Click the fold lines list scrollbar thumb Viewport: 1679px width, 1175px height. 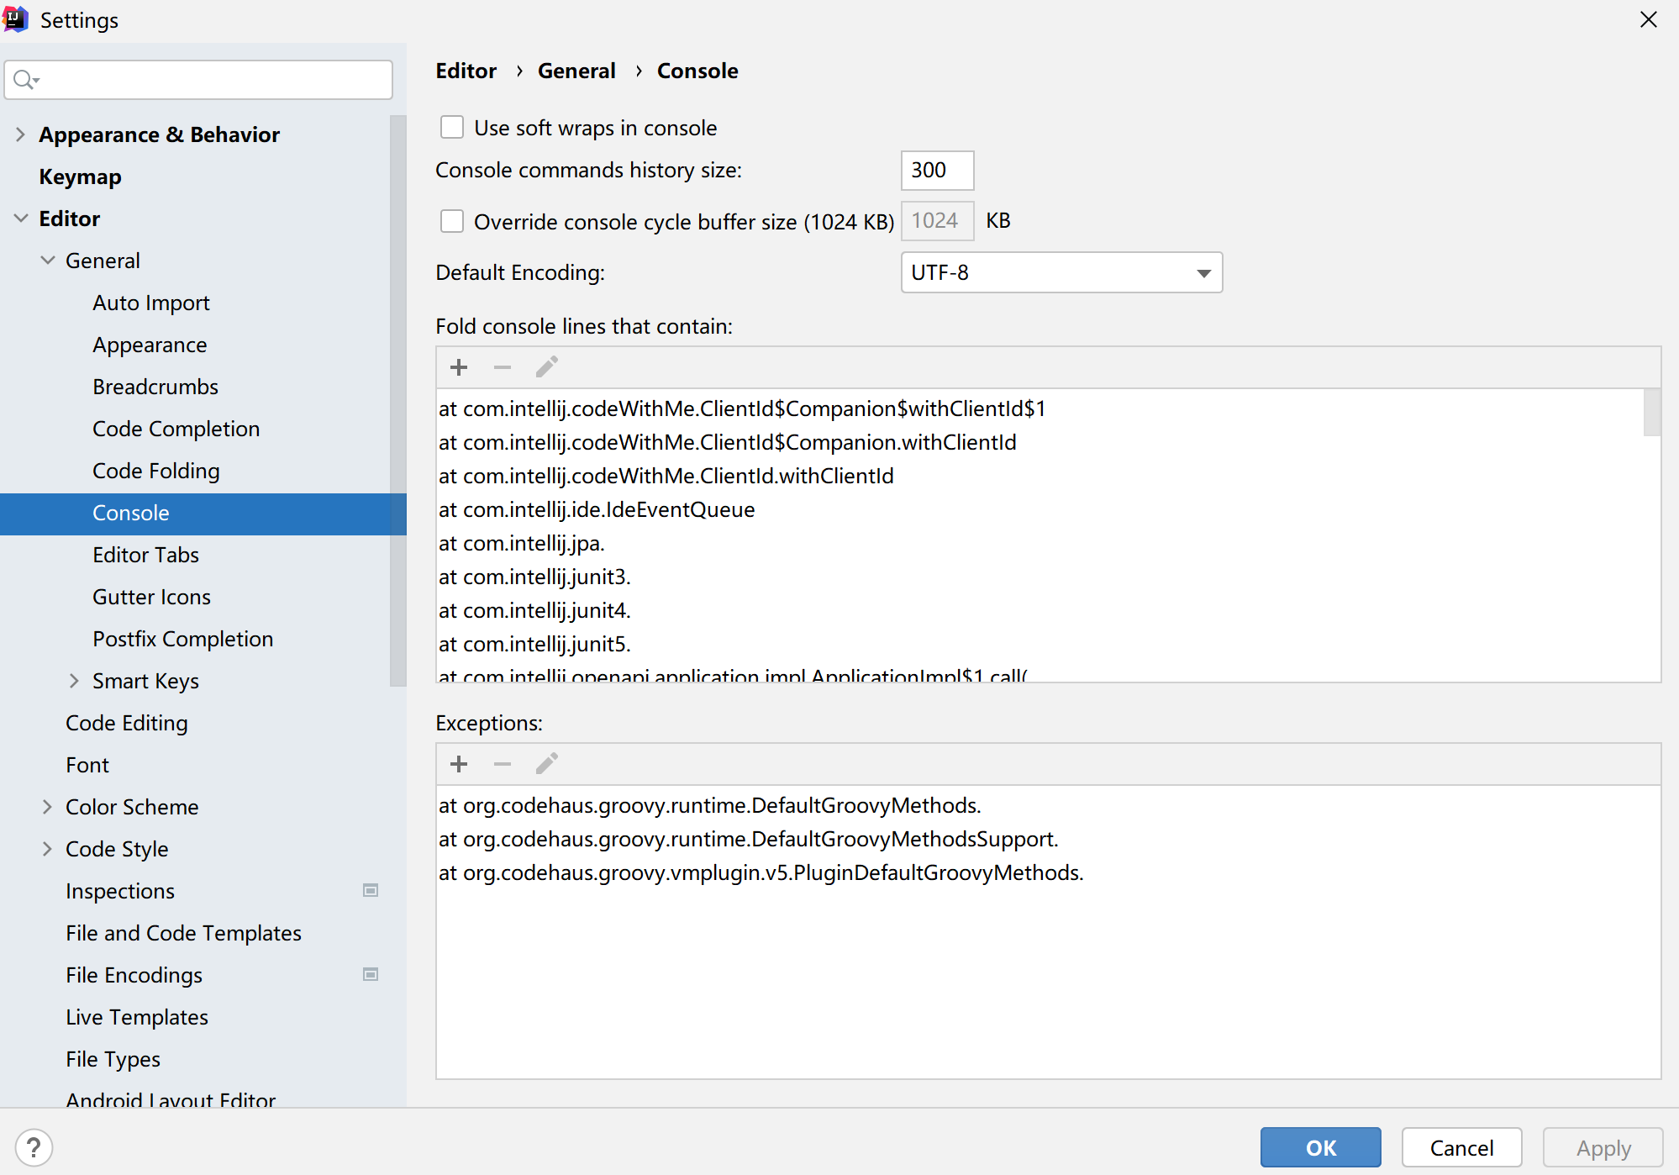[x=1651, y=412]
